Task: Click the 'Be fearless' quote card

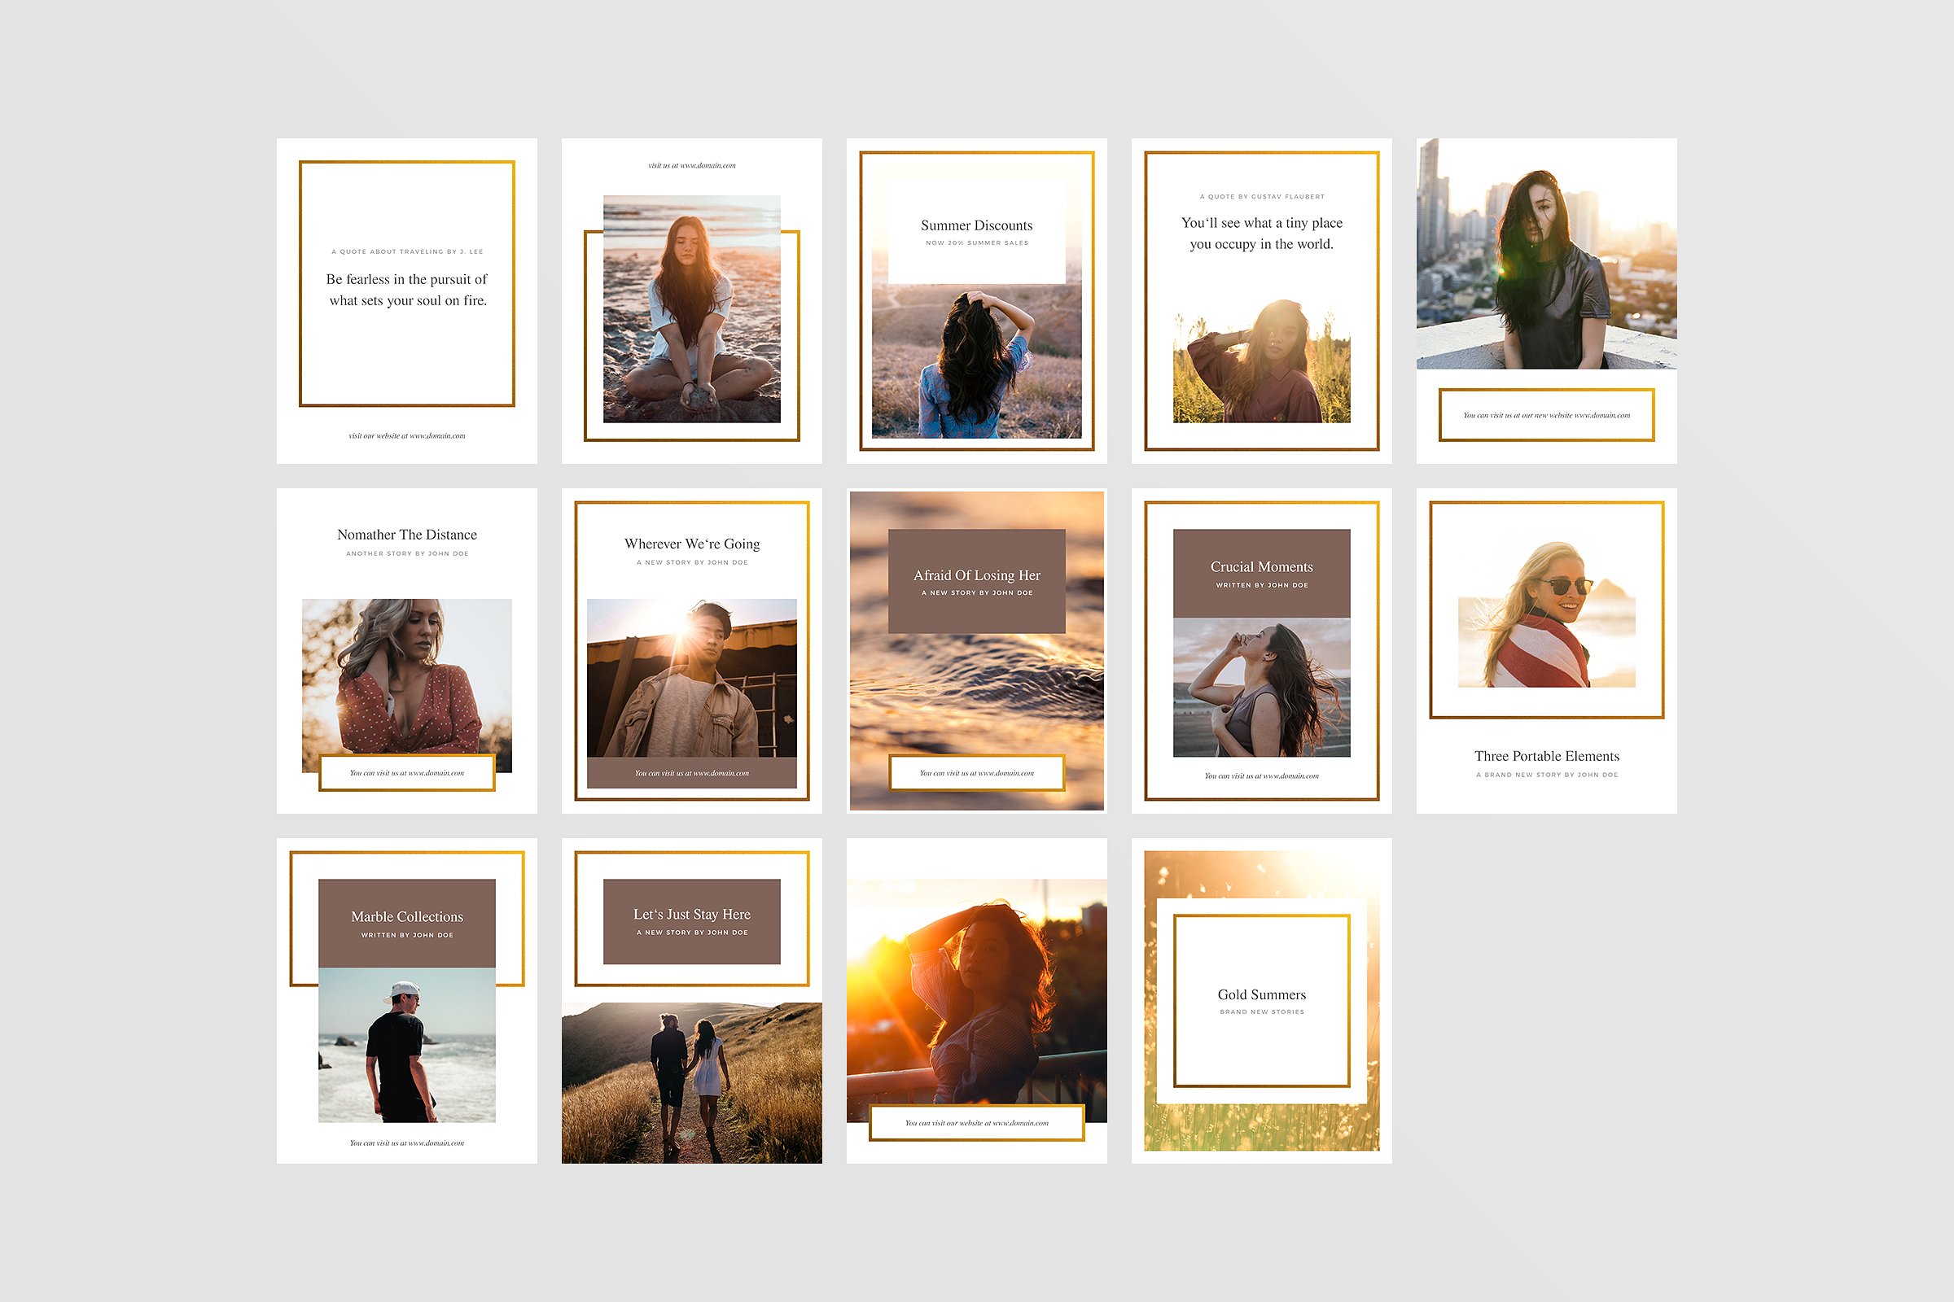Action: [x=406, y=288]
